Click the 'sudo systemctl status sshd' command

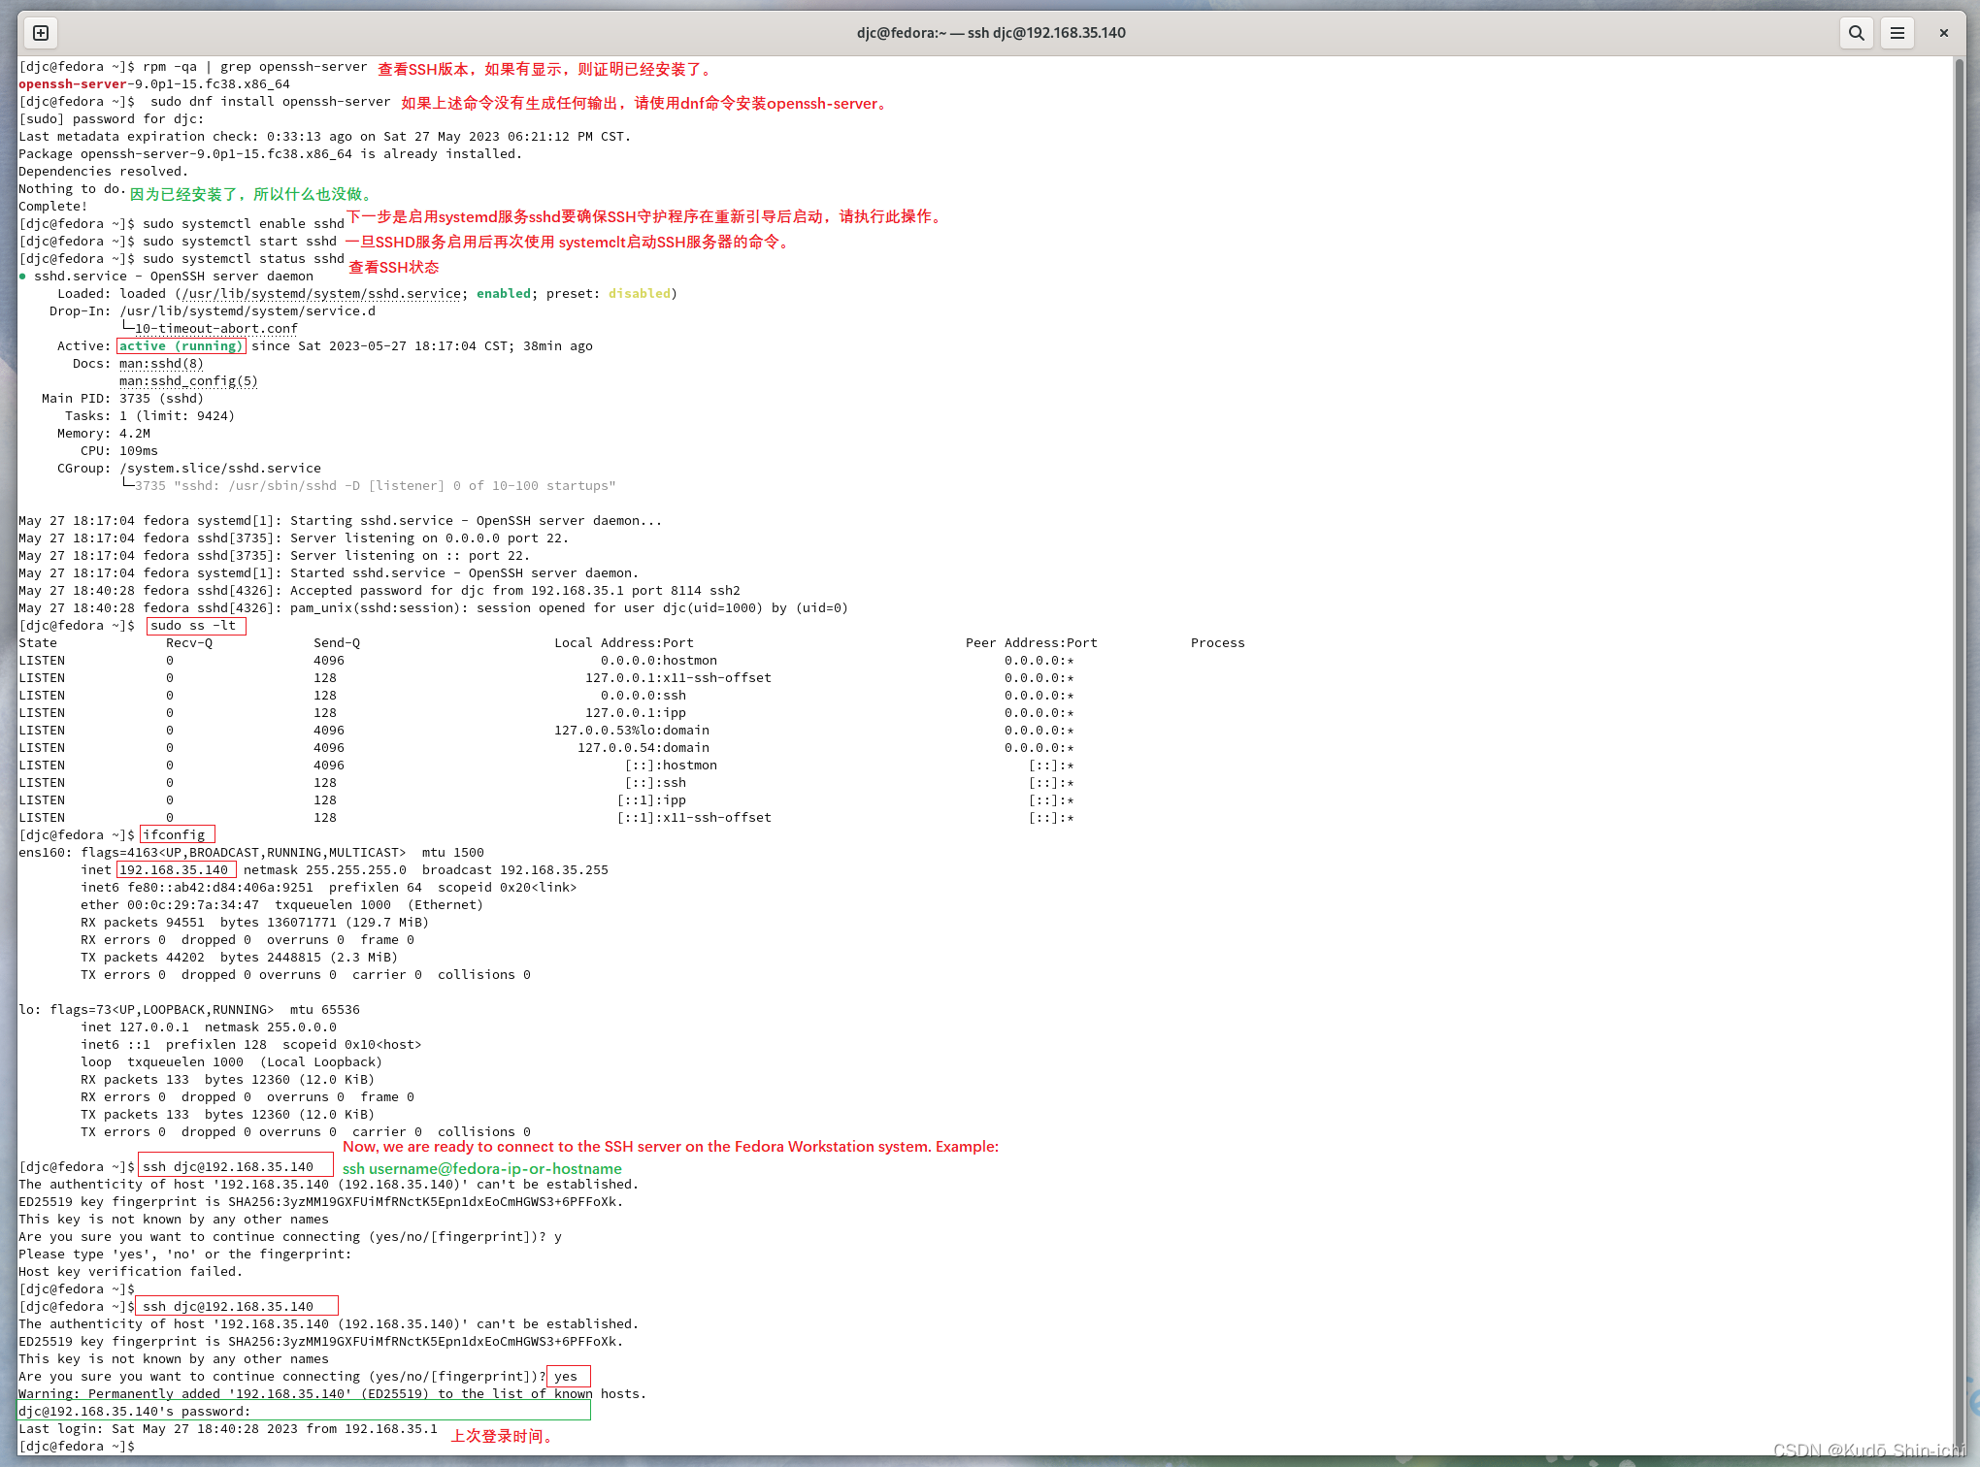point(244,259)
